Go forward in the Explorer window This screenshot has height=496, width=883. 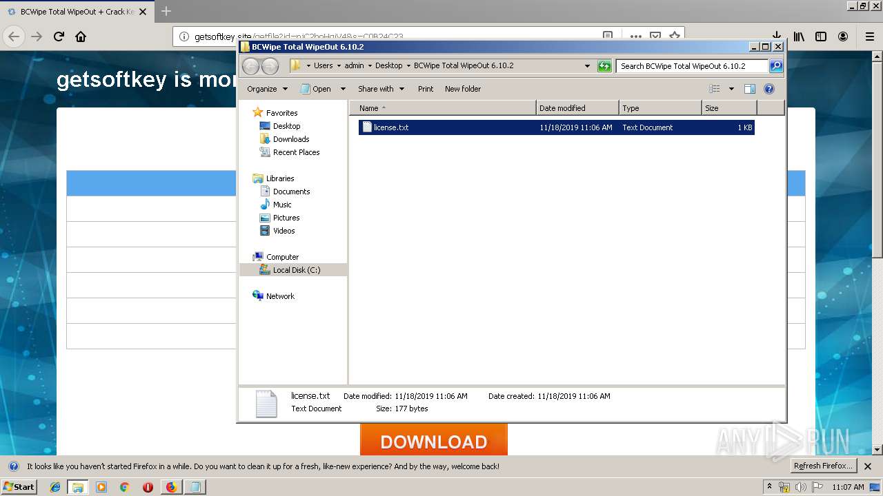(270, 66)
